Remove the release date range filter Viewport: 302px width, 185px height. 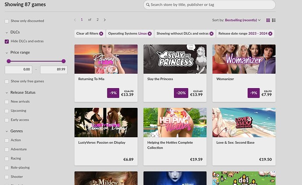[x=270, y=33]
